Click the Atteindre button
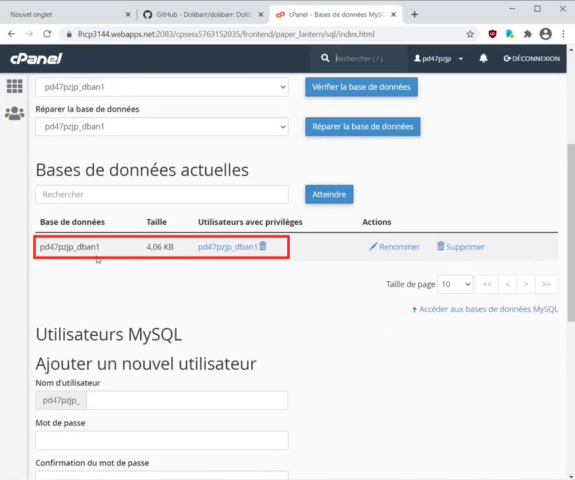This screenshot has height=480, width=575. 329,195
